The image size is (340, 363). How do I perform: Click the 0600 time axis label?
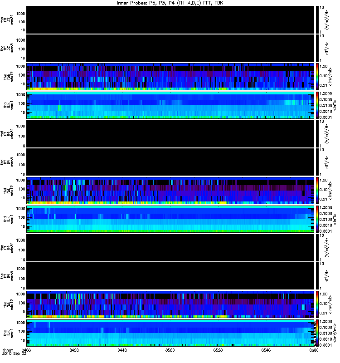314,350
